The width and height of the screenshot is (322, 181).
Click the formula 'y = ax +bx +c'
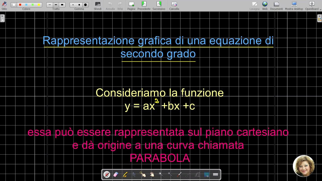click(x=160, y=106)
